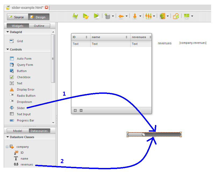This screenshot has width=217, height=176.
Task: Click the slider handle on the canvas
Action: click(144, 134)
